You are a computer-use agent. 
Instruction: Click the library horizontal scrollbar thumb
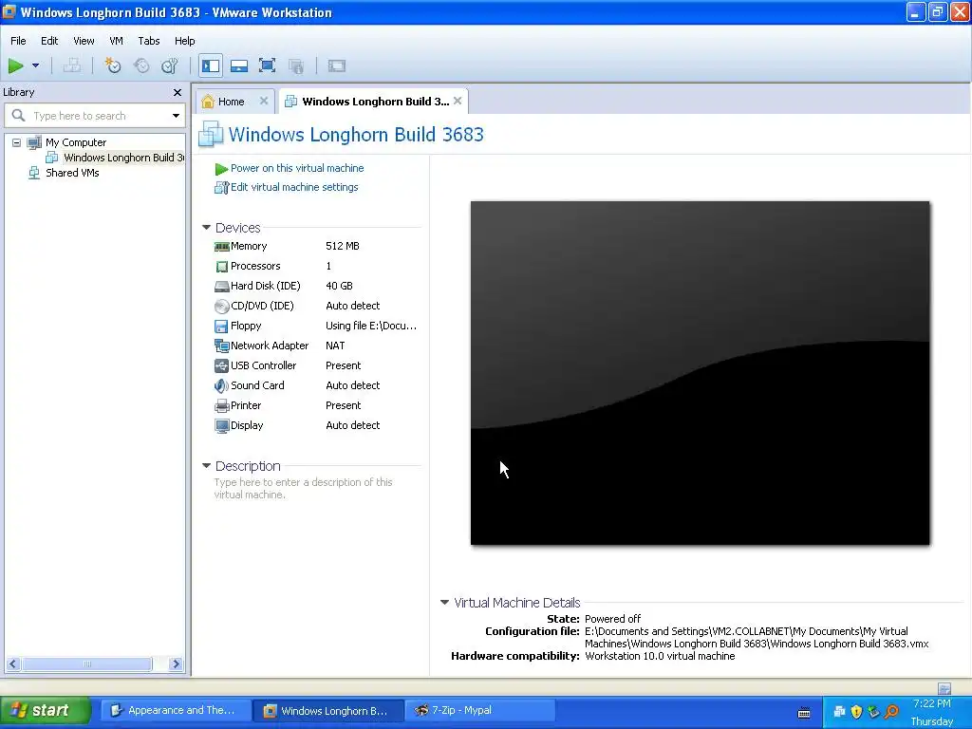pos(86,664)
